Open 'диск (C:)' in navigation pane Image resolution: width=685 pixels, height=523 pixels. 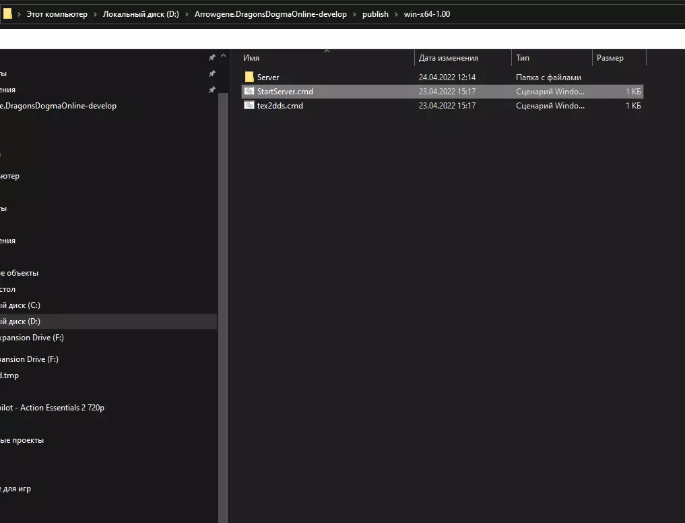tap(20, 305)
